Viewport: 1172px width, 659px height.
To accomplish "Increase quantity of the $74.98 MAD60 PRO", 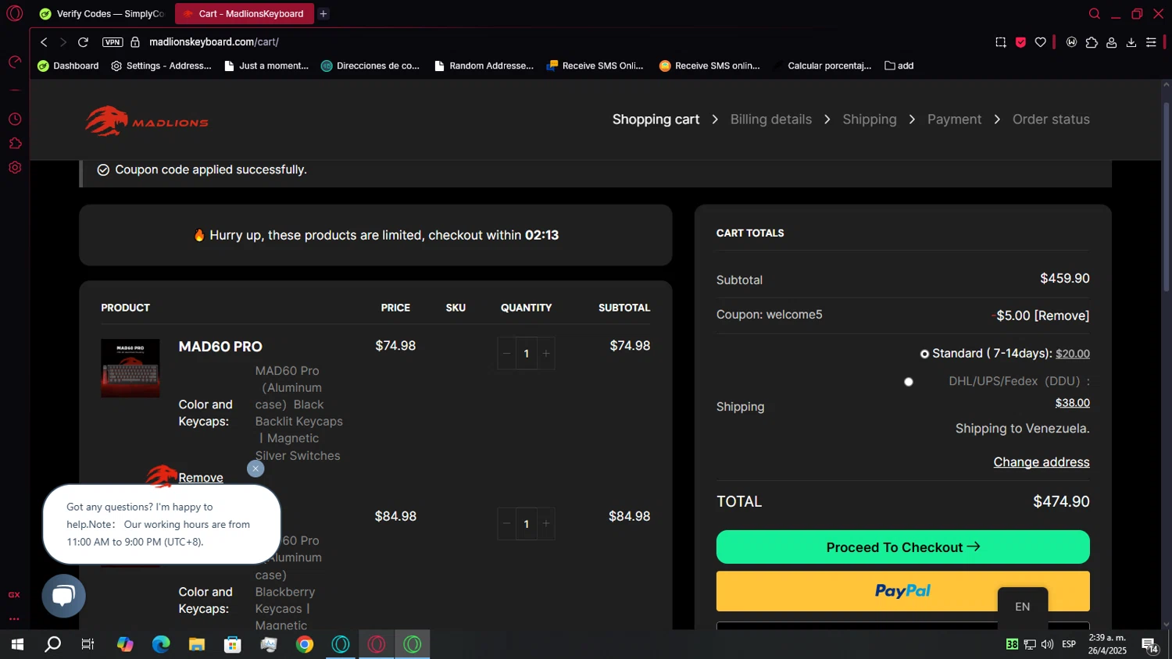I will pos(546,354).
